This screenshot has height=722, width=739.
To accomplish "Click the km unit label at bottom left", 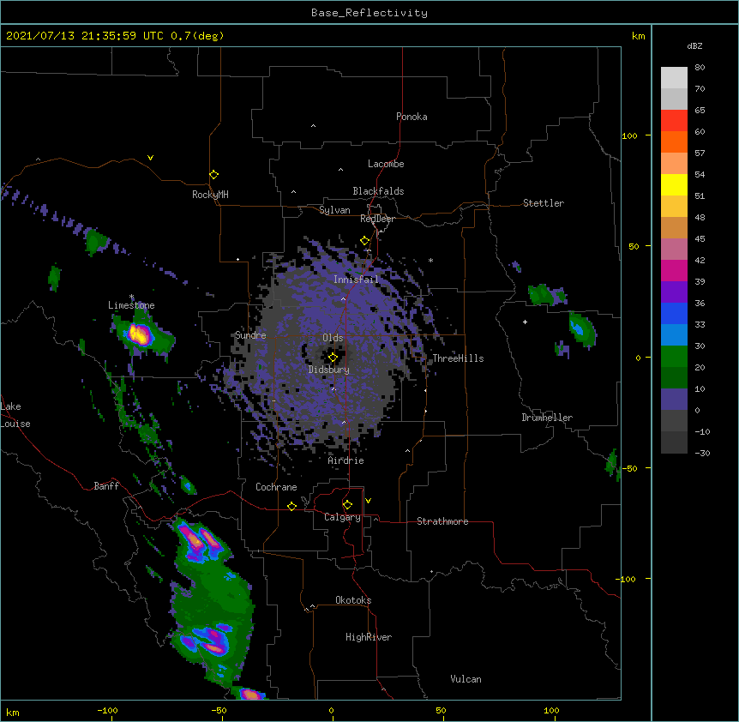I will point(13,712).
